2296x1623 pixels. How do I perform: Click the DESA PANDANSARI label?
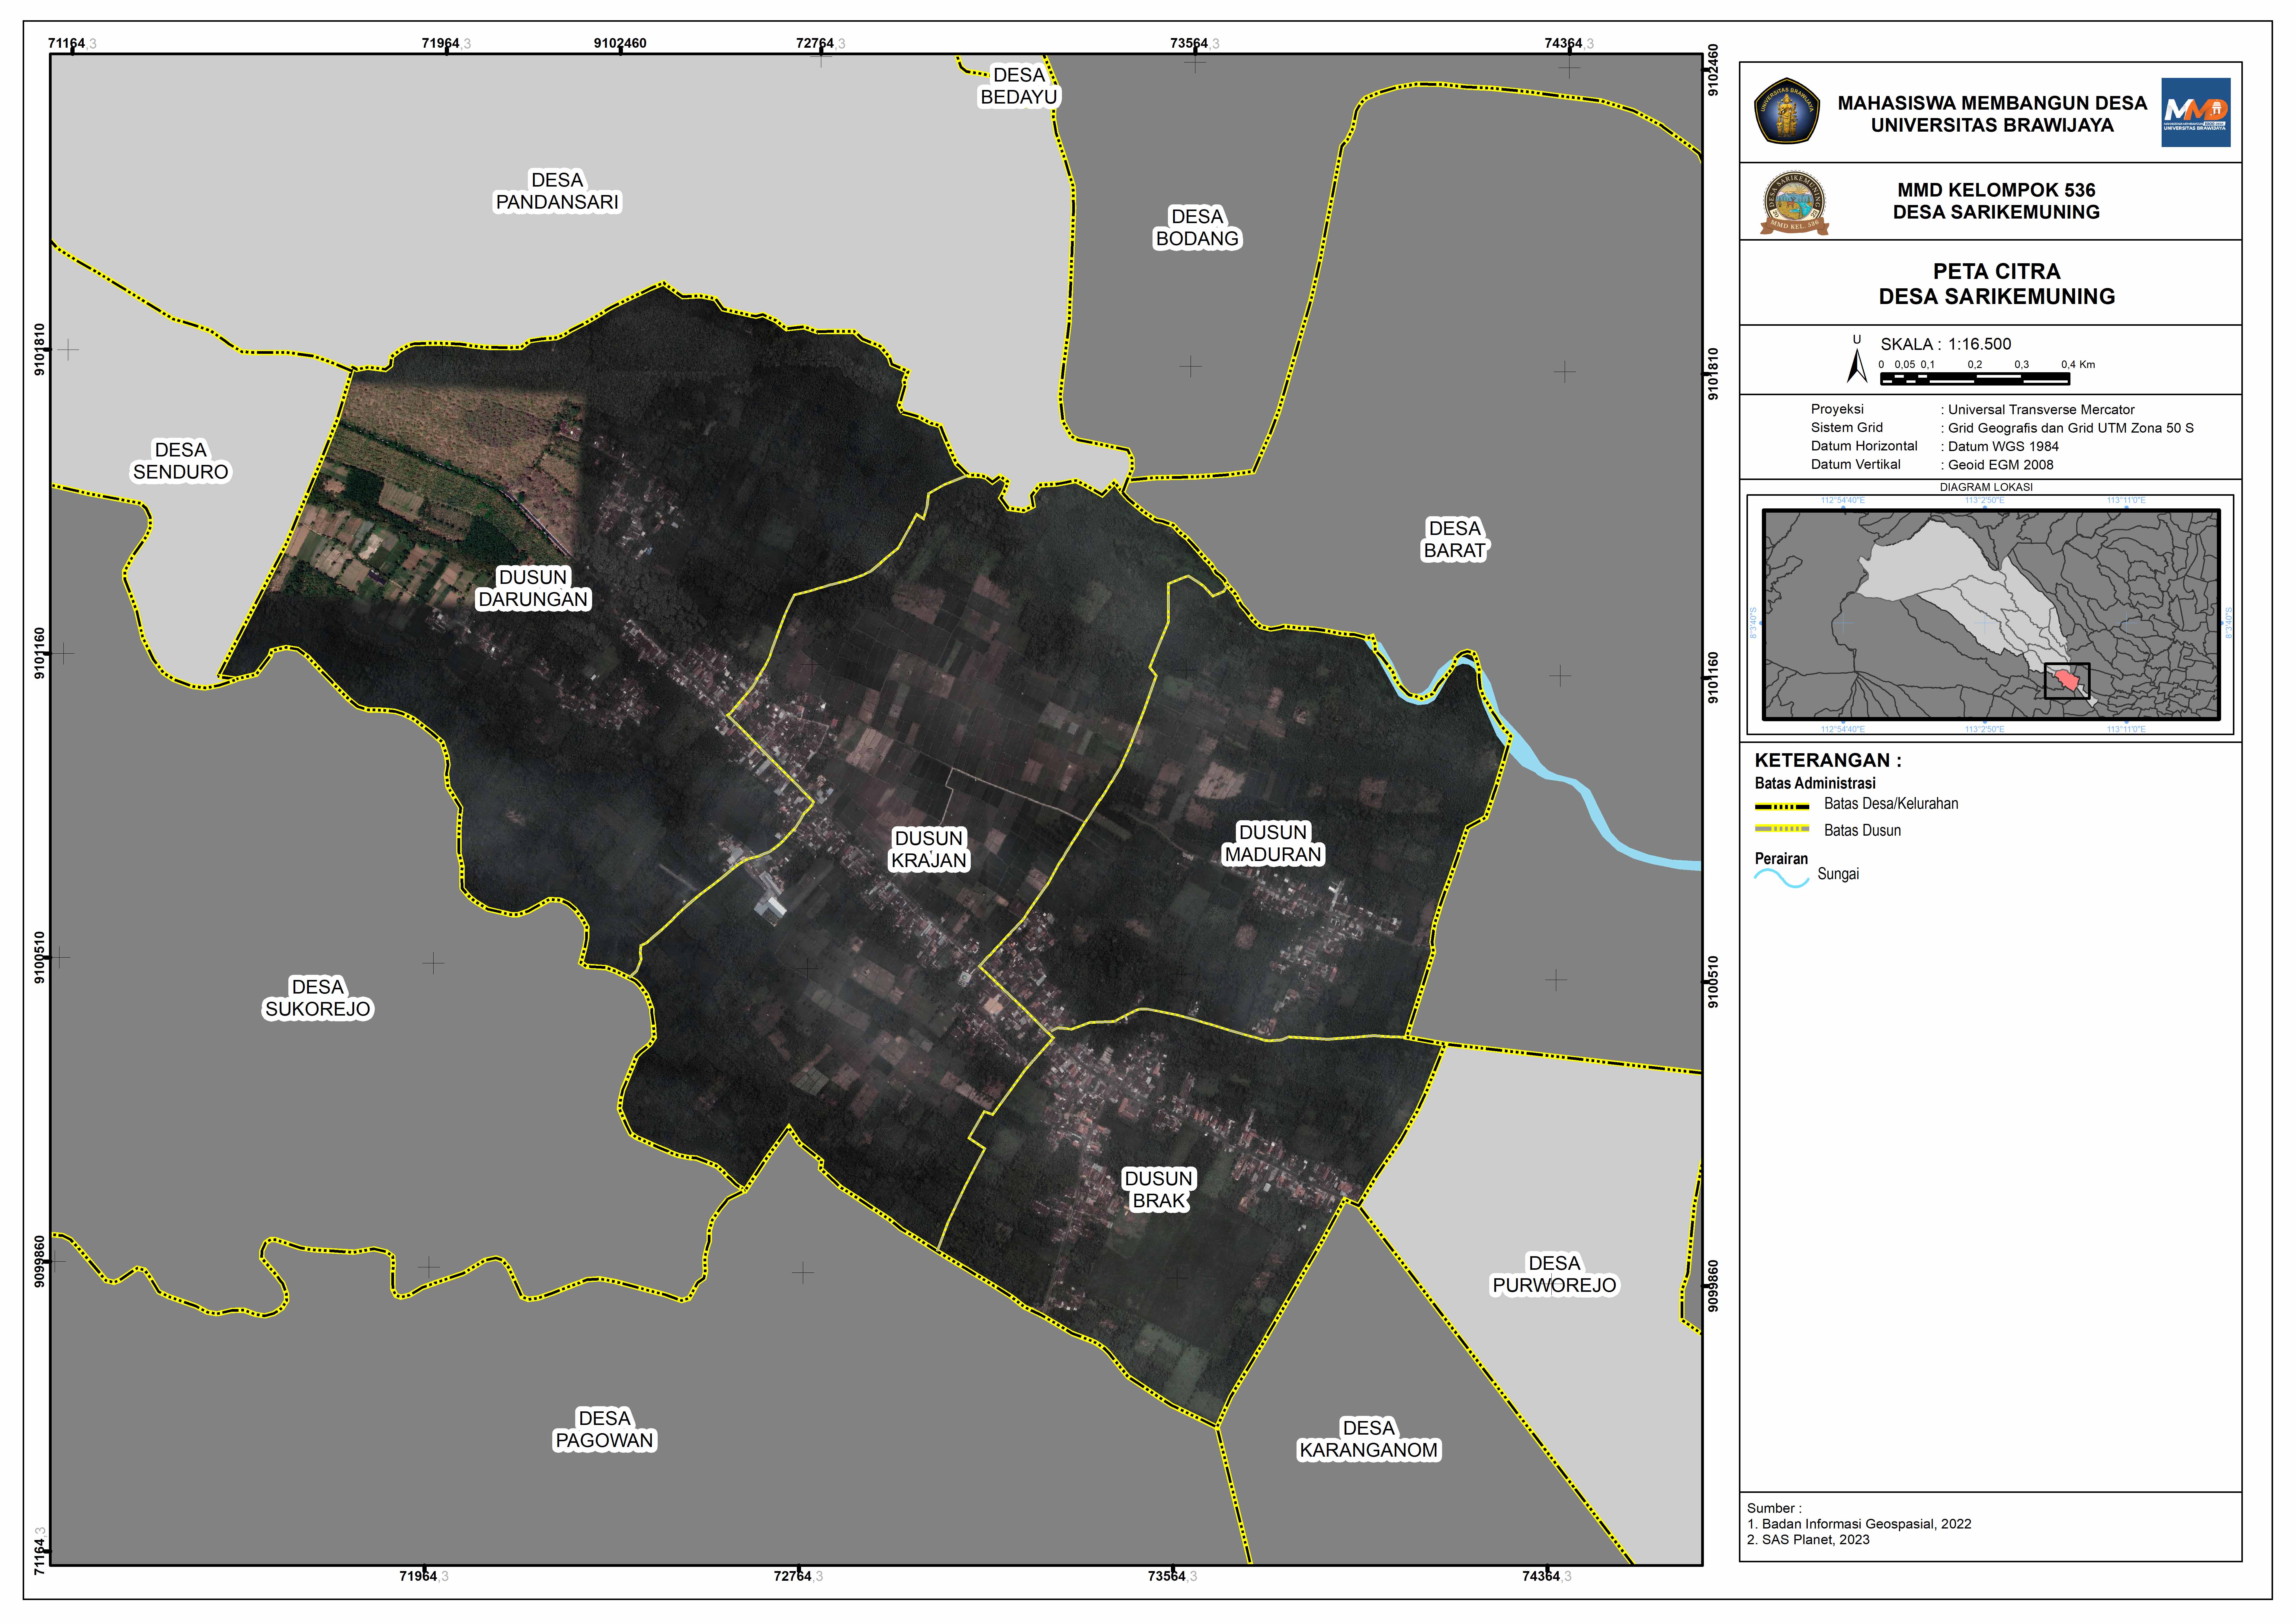(557, 191)
